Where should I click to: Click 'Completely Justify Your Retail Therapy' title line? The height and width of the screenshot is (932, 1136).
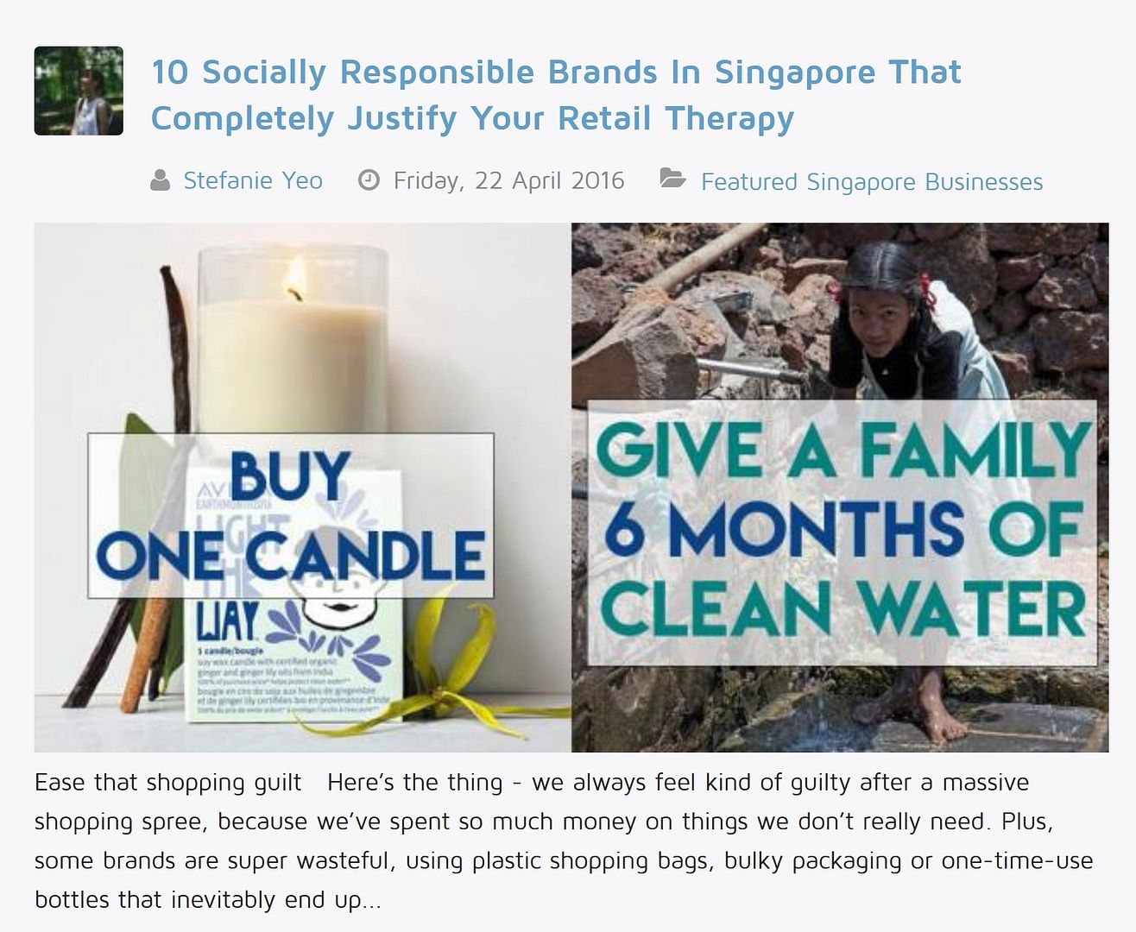(472, 118)
